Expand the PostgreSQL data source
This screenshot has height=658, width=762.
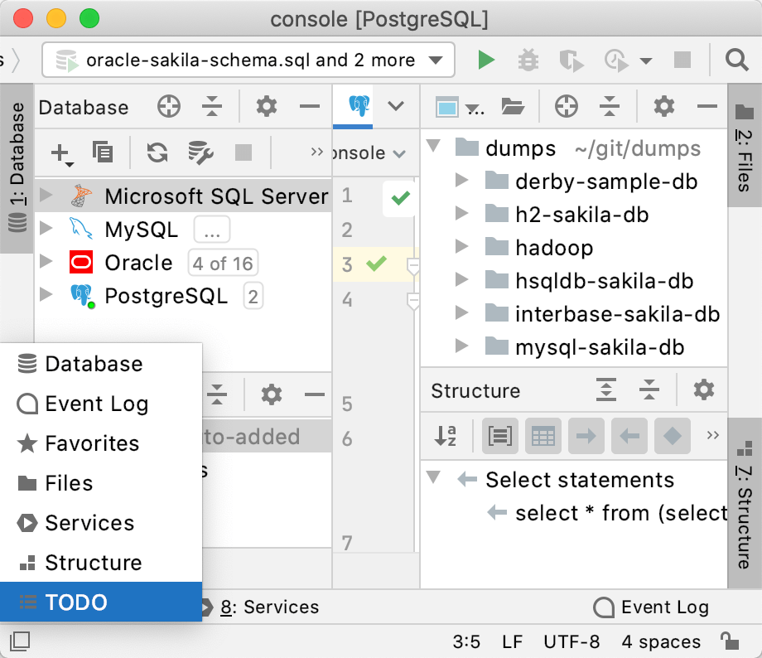[x=46, y=294]
